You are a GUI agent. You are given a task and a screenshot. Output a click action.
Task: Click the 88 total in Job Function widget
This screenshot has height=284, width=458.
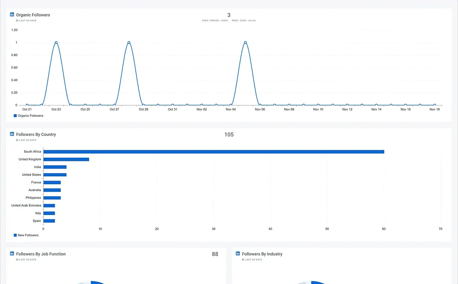click(x=215, y=254)
